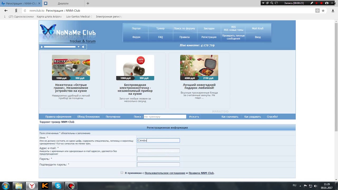Show hidden system tray icons
Viewport: 338px width, 190px height.
pyautogui.click(x=301, y=186)
